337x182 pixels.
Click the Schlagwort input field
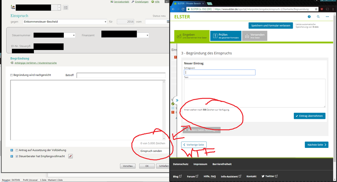coord(219,72)
